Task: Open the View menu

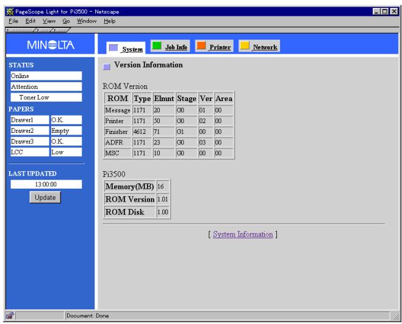Action: (49, 21)
